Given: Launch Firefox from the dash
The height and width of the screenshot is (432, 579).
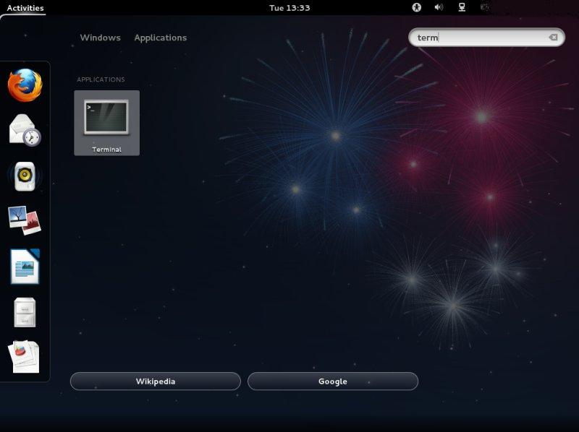Looking at the screenshot, I should tap(25, 85).
